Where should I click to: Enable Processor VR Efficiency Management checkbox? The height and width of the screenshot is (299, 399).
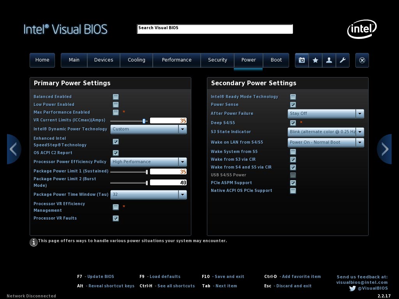[115, 207]
